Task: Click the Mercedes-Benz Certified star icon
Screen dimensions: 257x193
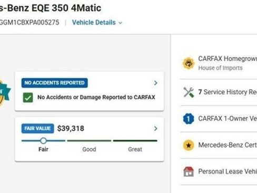Action: [x=189, y=145]
